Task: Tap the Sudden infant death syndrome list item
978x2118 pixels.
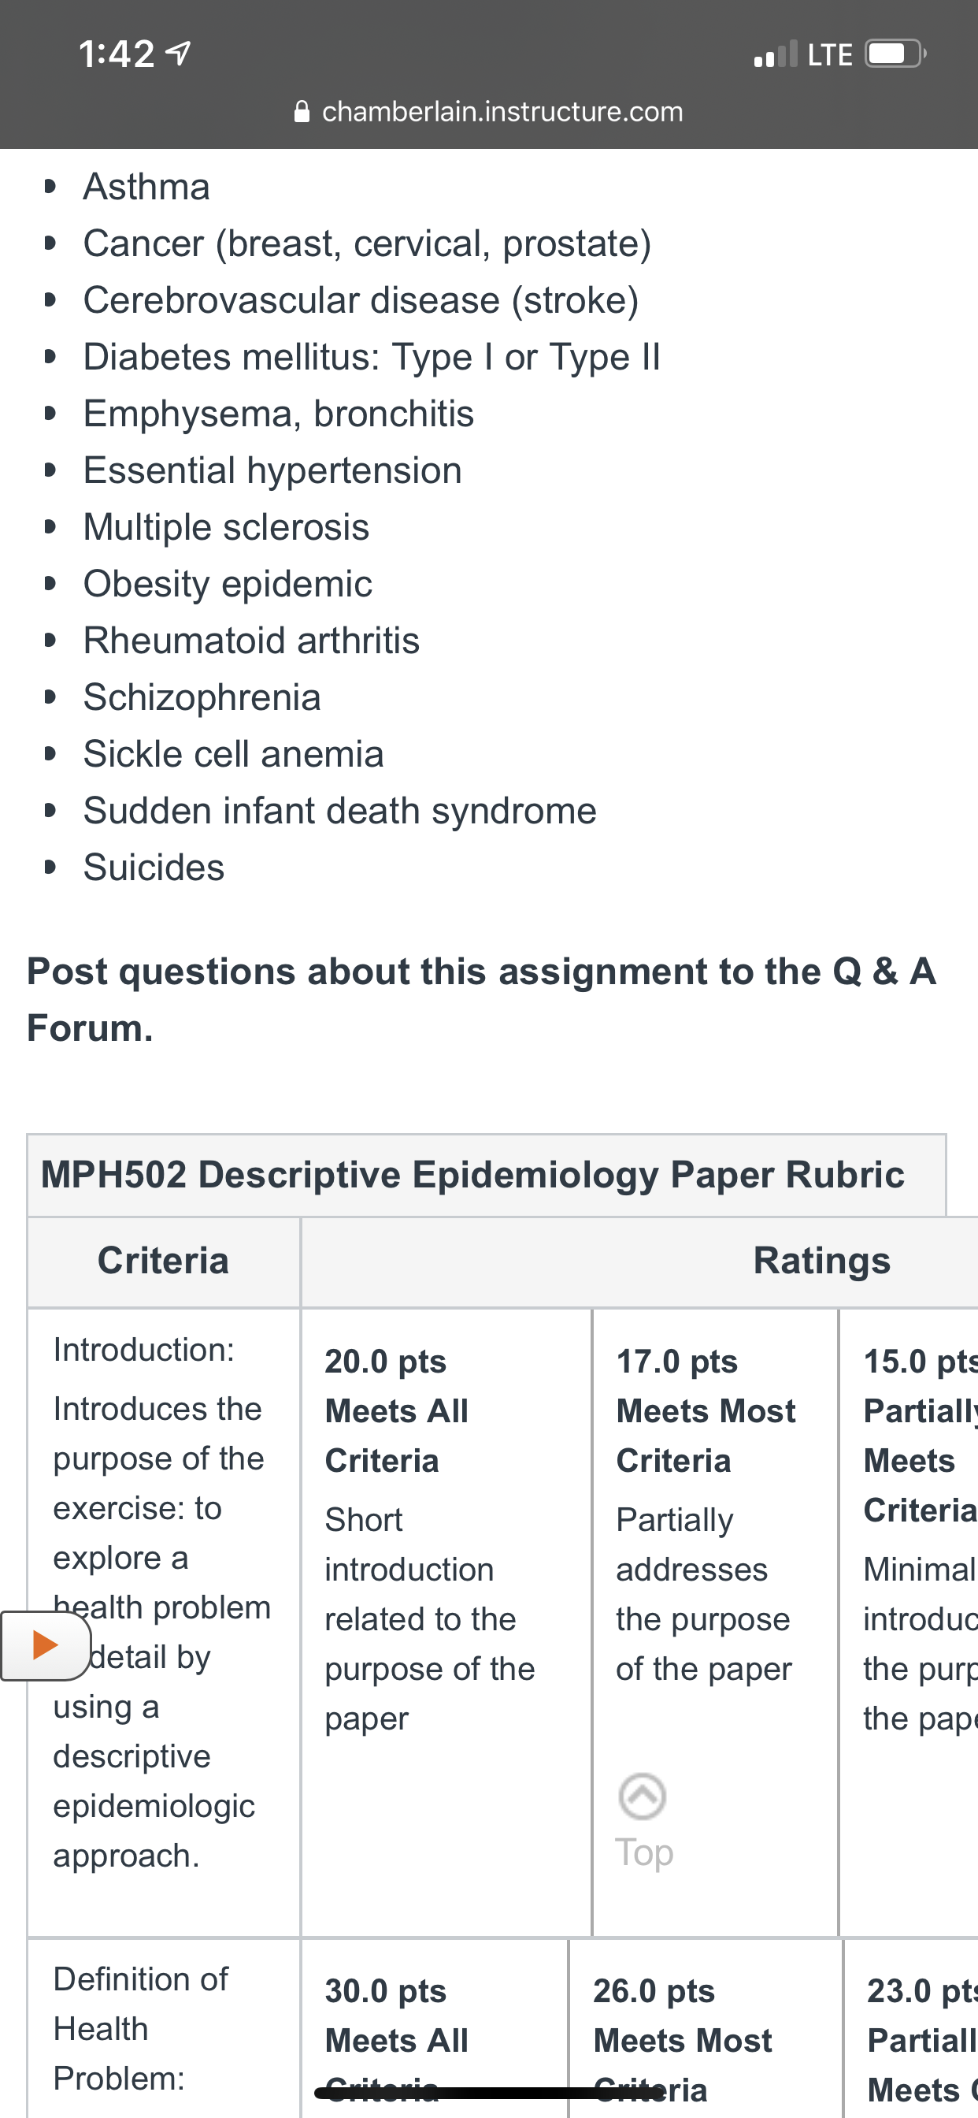Action: click(339, 811)
